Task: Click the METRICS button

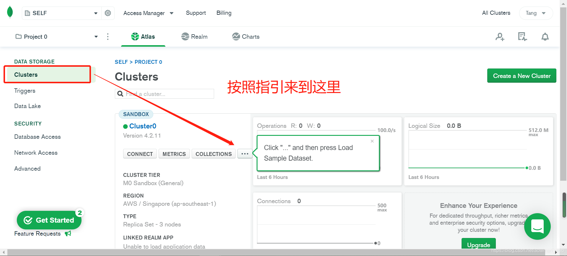Action: (174, 154)
